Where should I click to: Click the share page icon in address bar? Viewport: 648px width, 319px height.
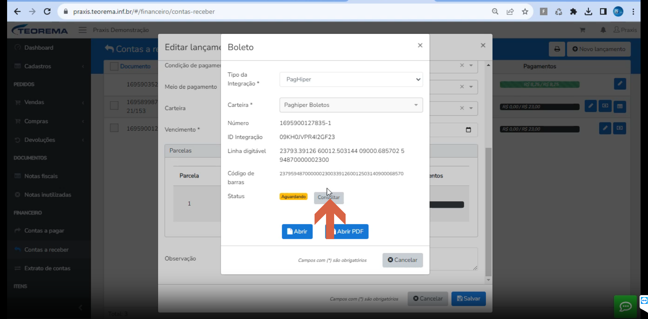click(x=510, y=11)
